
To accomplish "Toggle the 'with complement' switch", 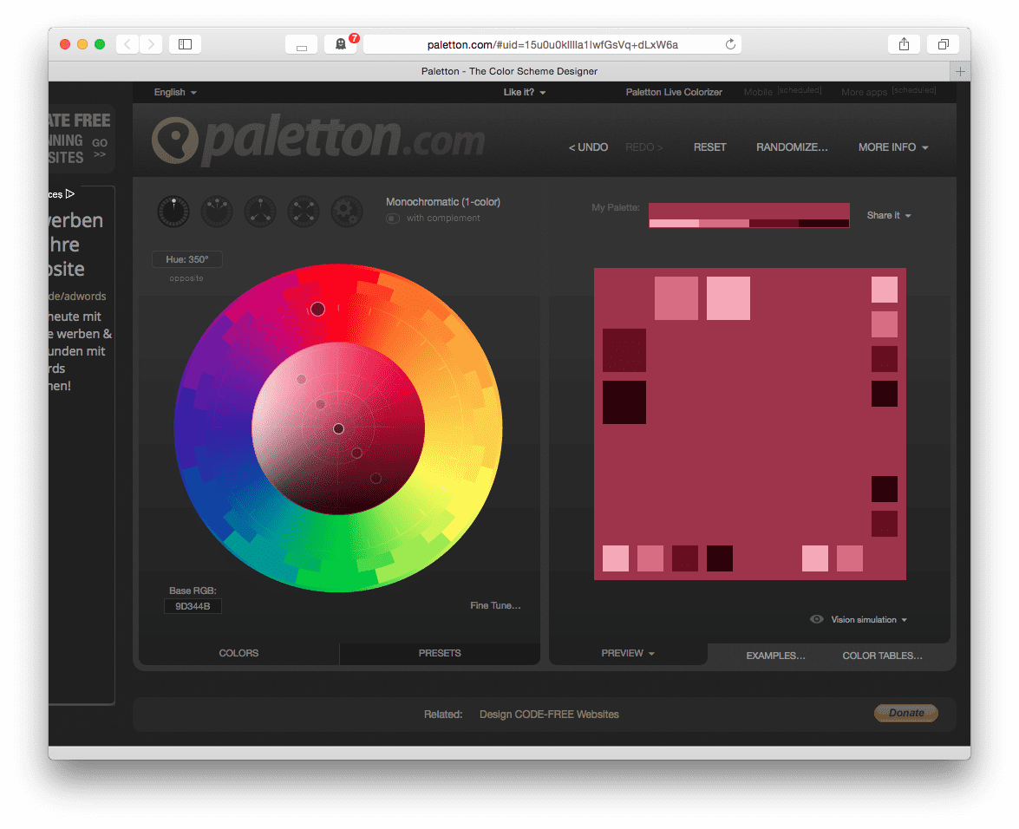I will [393, 219].
